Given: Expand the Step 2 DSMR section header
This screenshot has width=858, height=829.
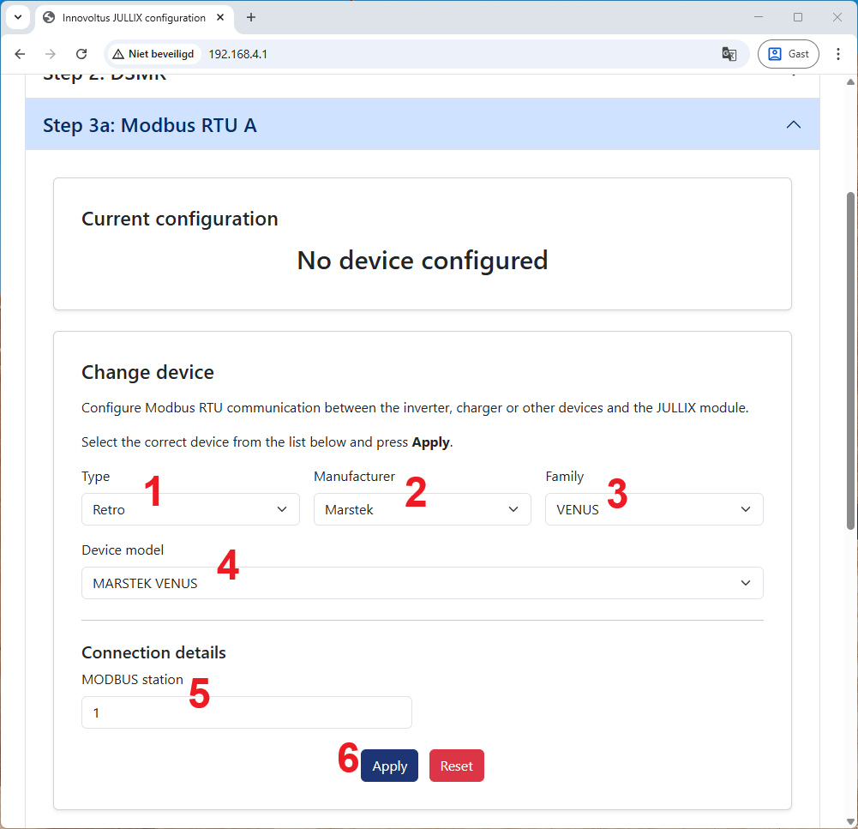Looking at the screenshot, I should [422, 78].
